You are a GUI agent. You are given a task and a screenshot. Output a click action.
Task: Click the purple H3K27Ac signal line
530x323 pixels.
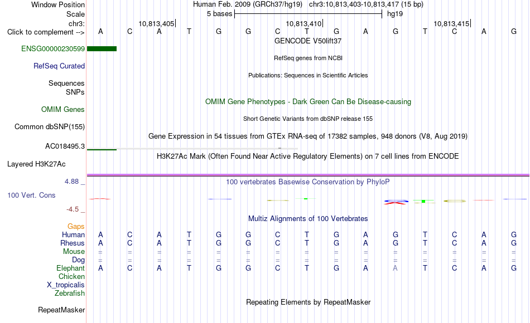(x=308, y=175)
